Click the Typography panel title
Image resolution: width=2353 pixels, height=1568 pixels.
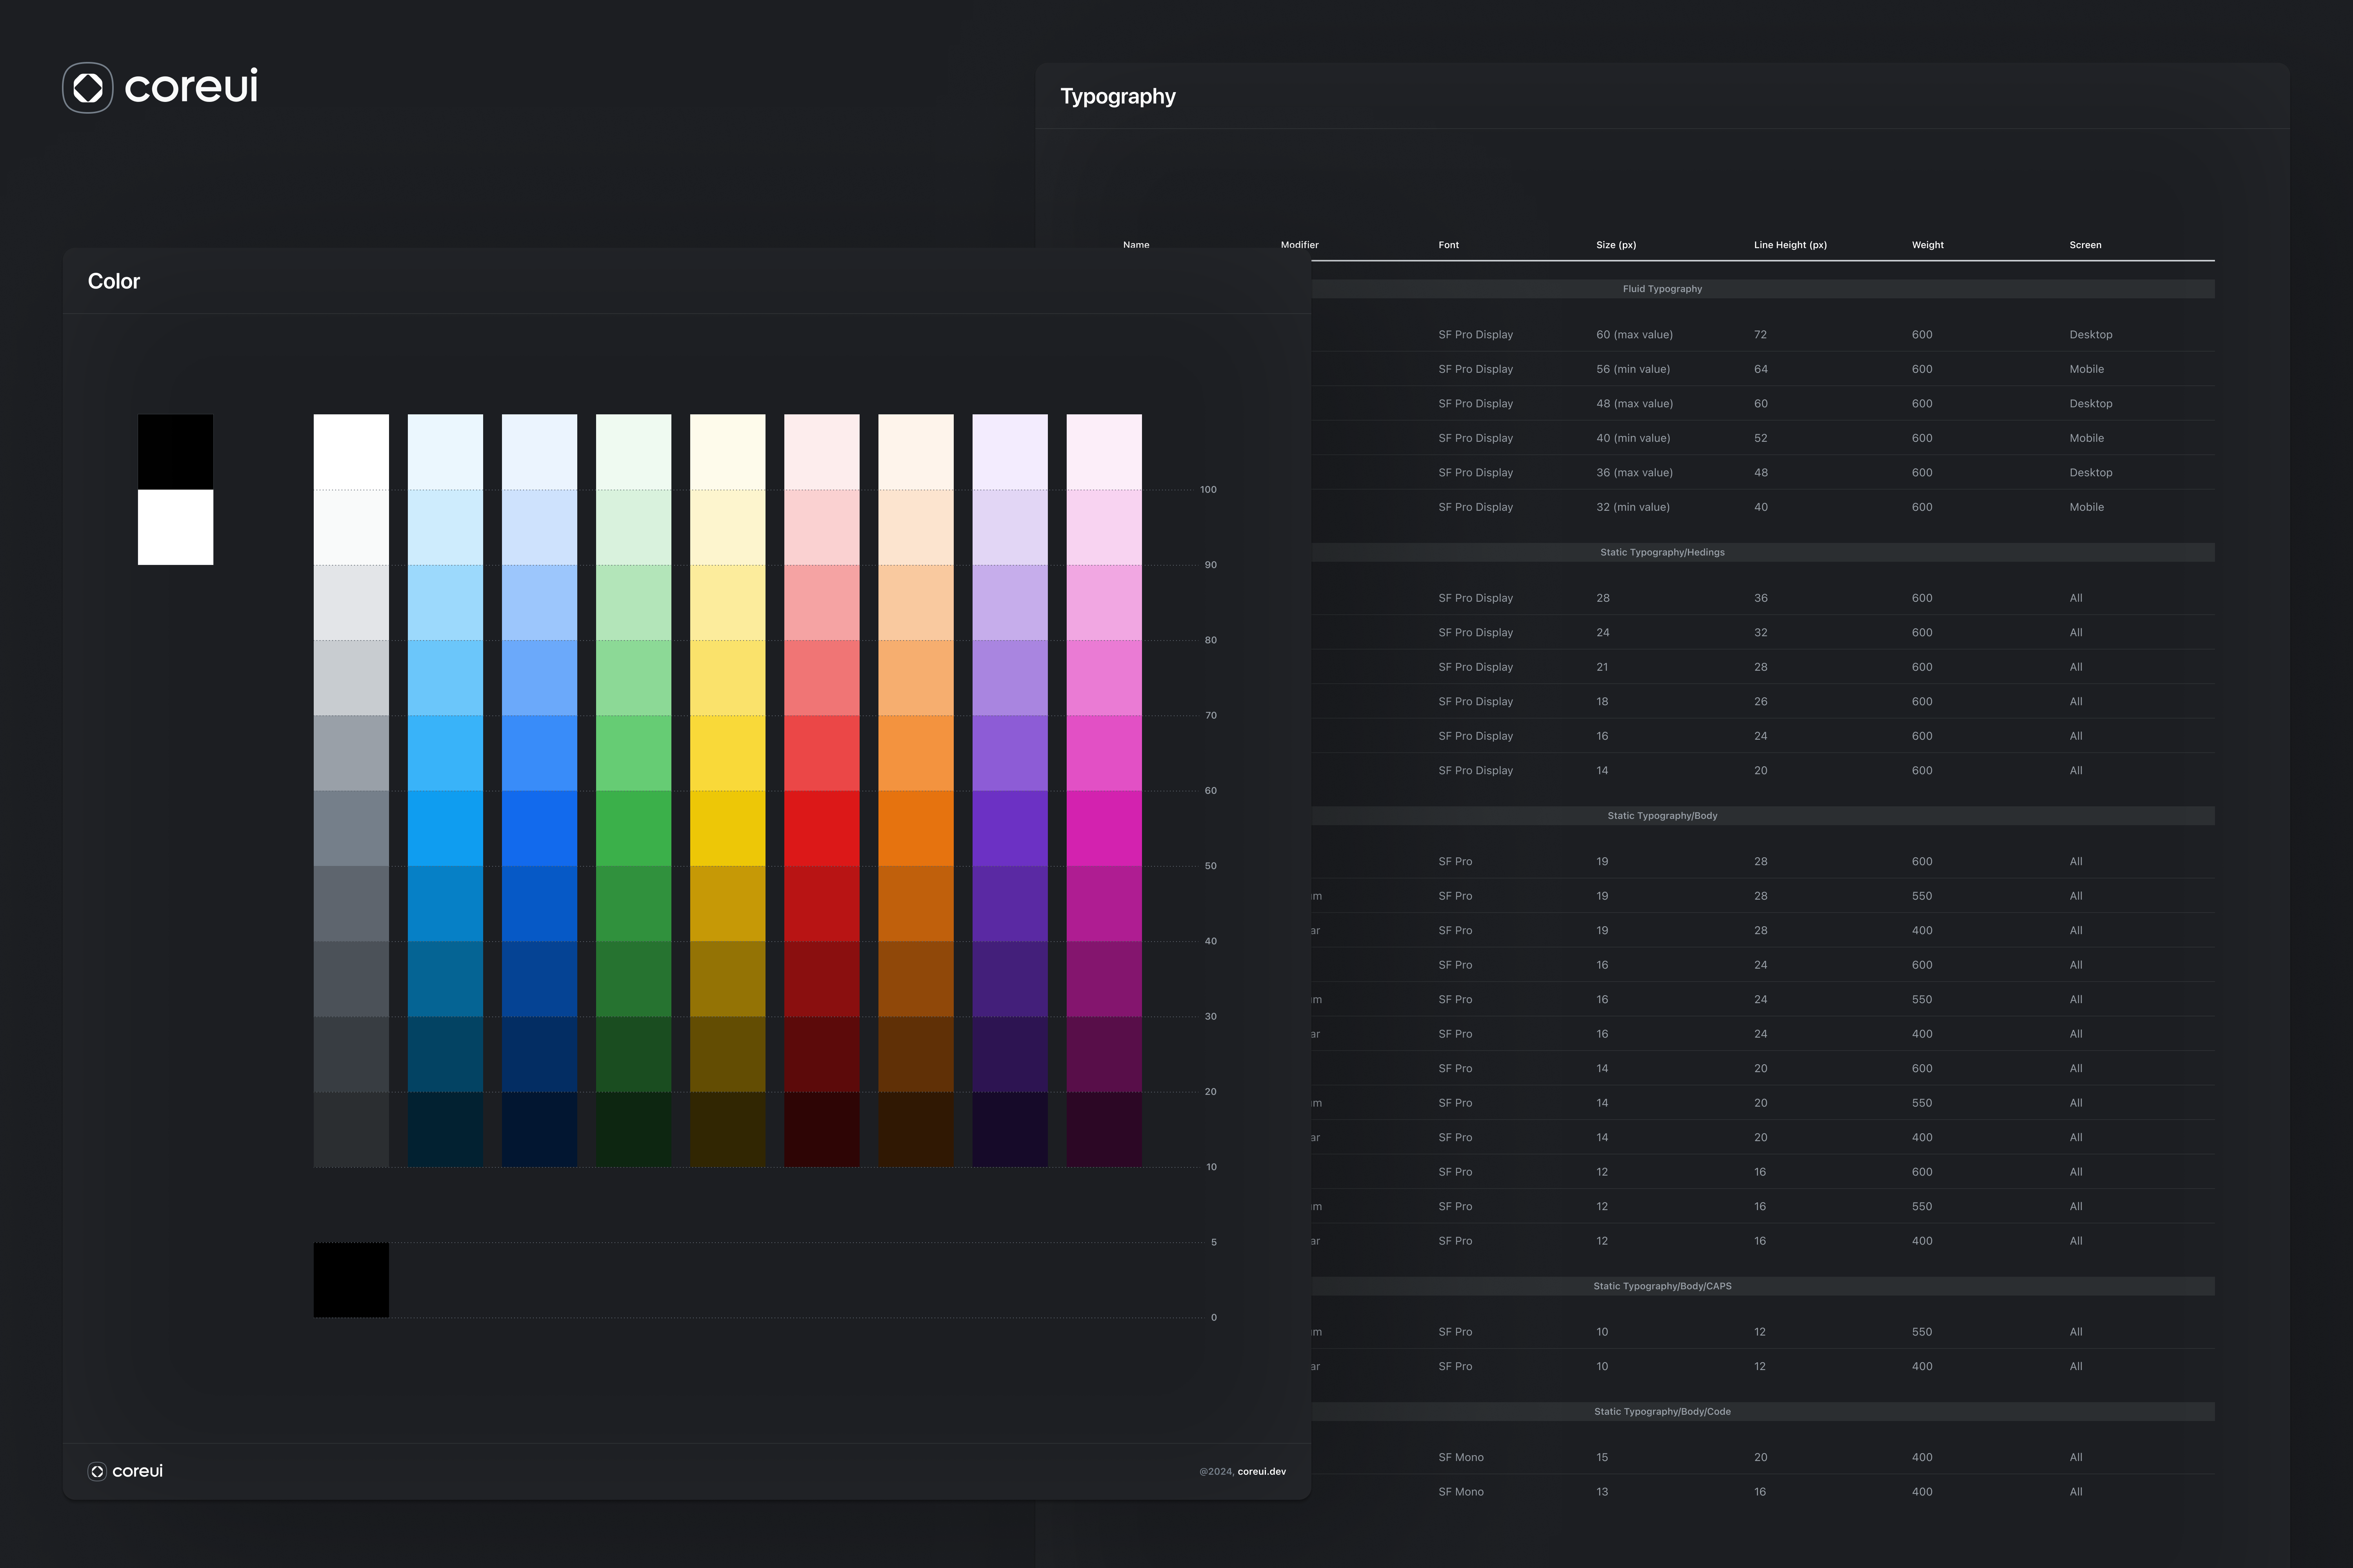(1118, 96)
